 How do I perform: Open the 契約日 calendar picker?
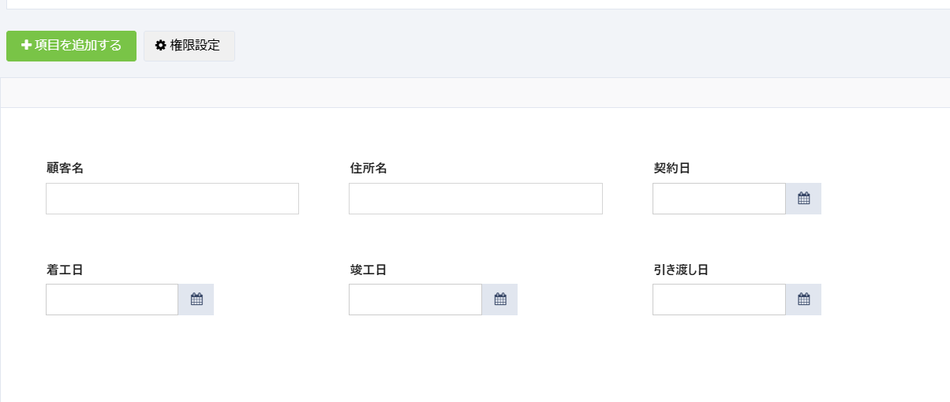click(803, 199)
